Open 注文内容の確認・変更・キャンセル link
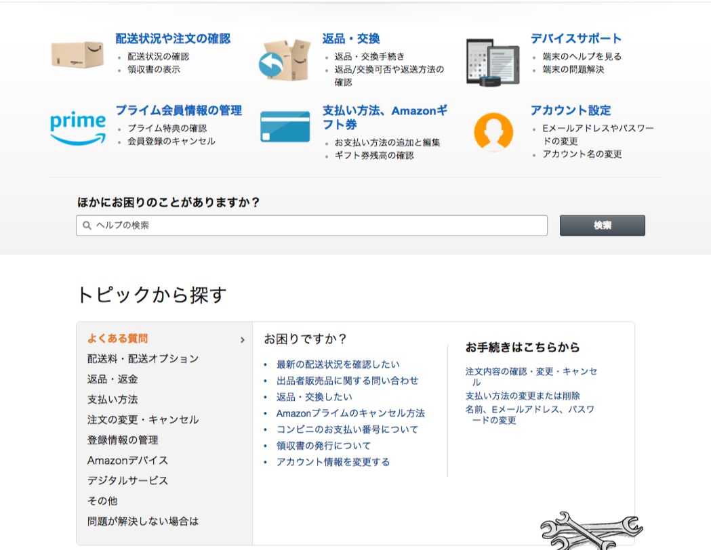The height and width of the screenshot is (550, 711). 531,377
